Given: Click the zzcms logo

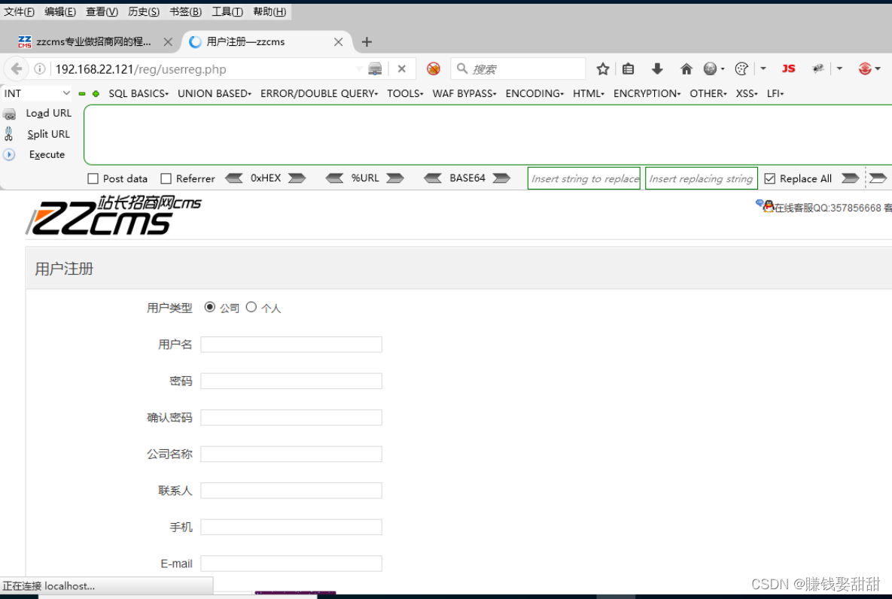Looking at the screenshot, I should (113, 215).
